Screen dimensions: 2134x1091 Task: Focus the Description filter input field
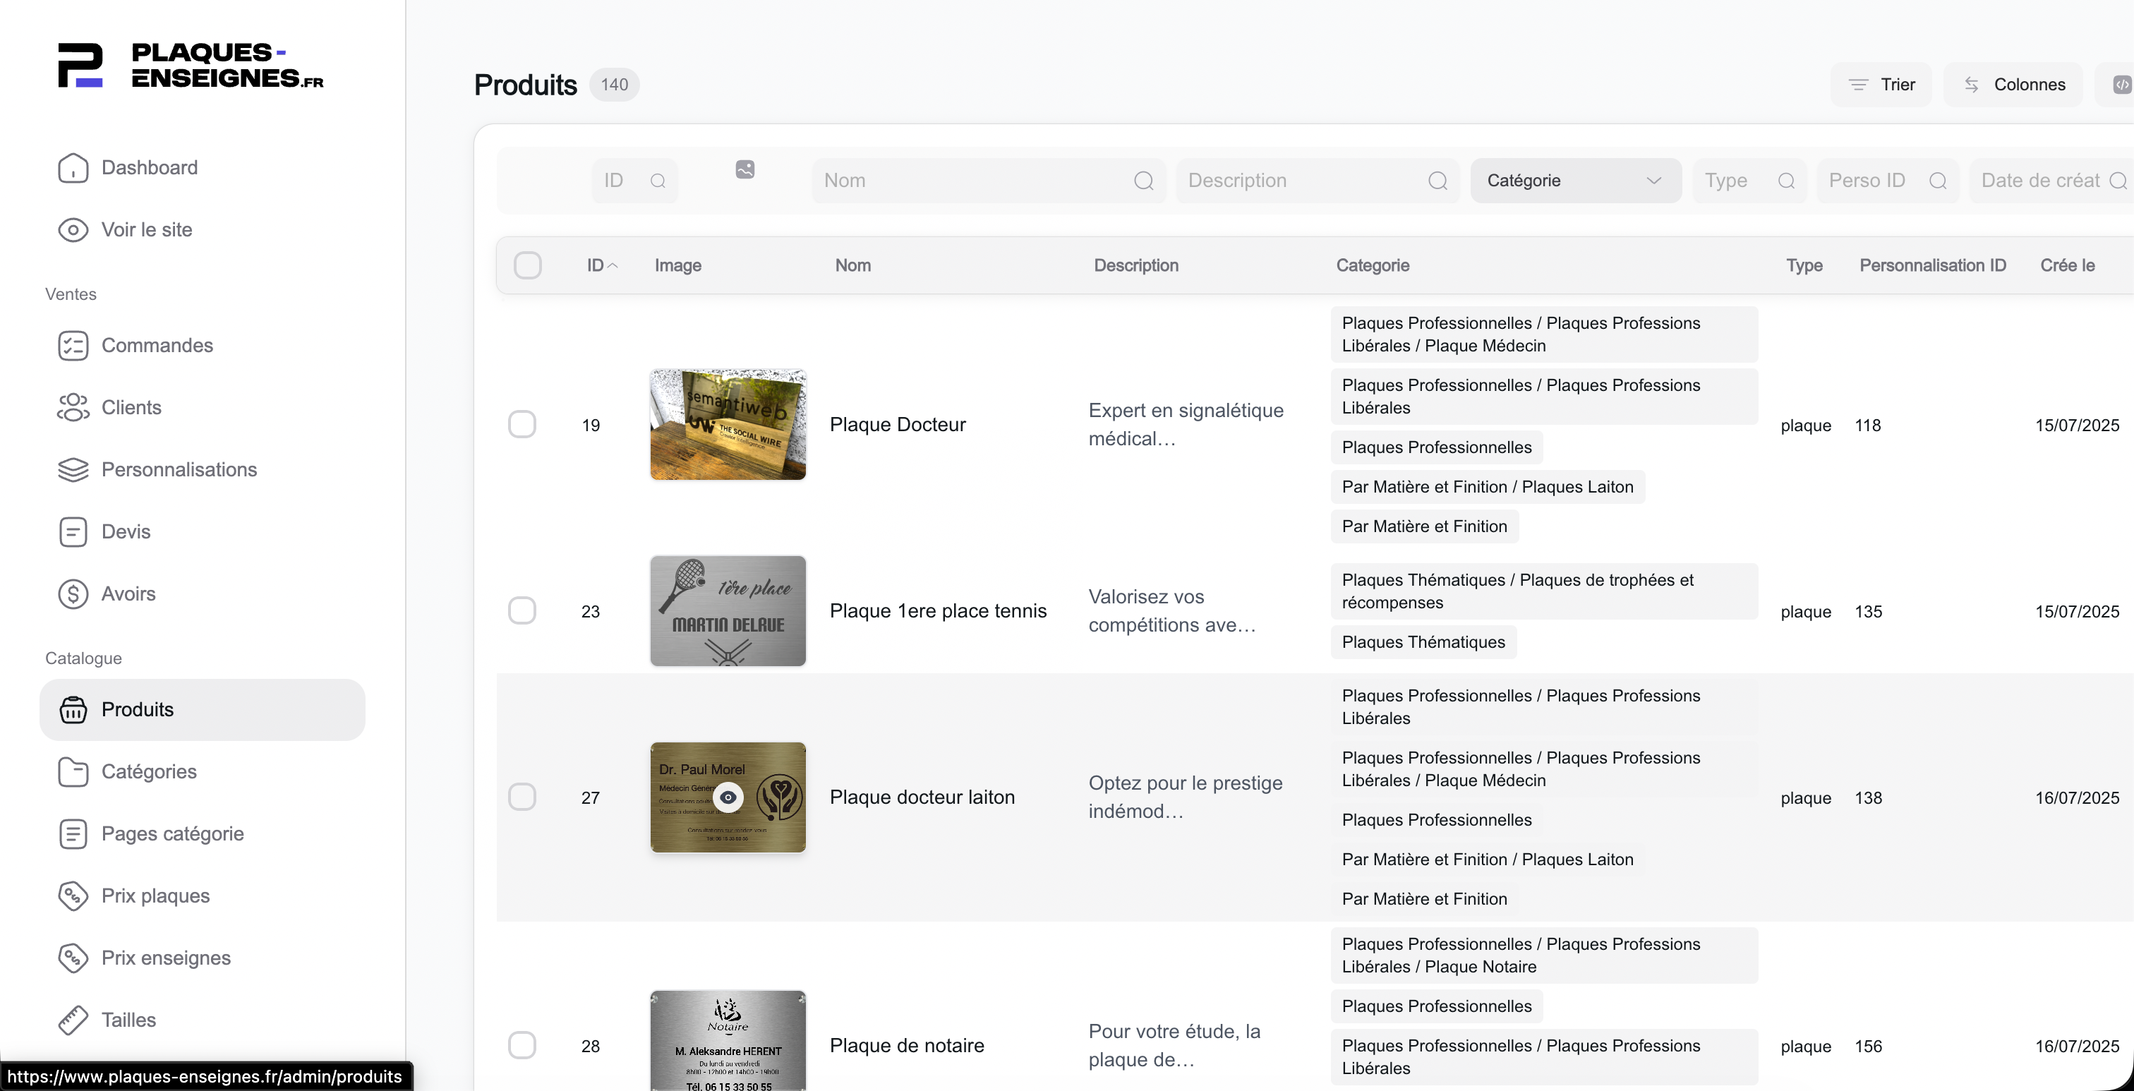click(1318, 181)
